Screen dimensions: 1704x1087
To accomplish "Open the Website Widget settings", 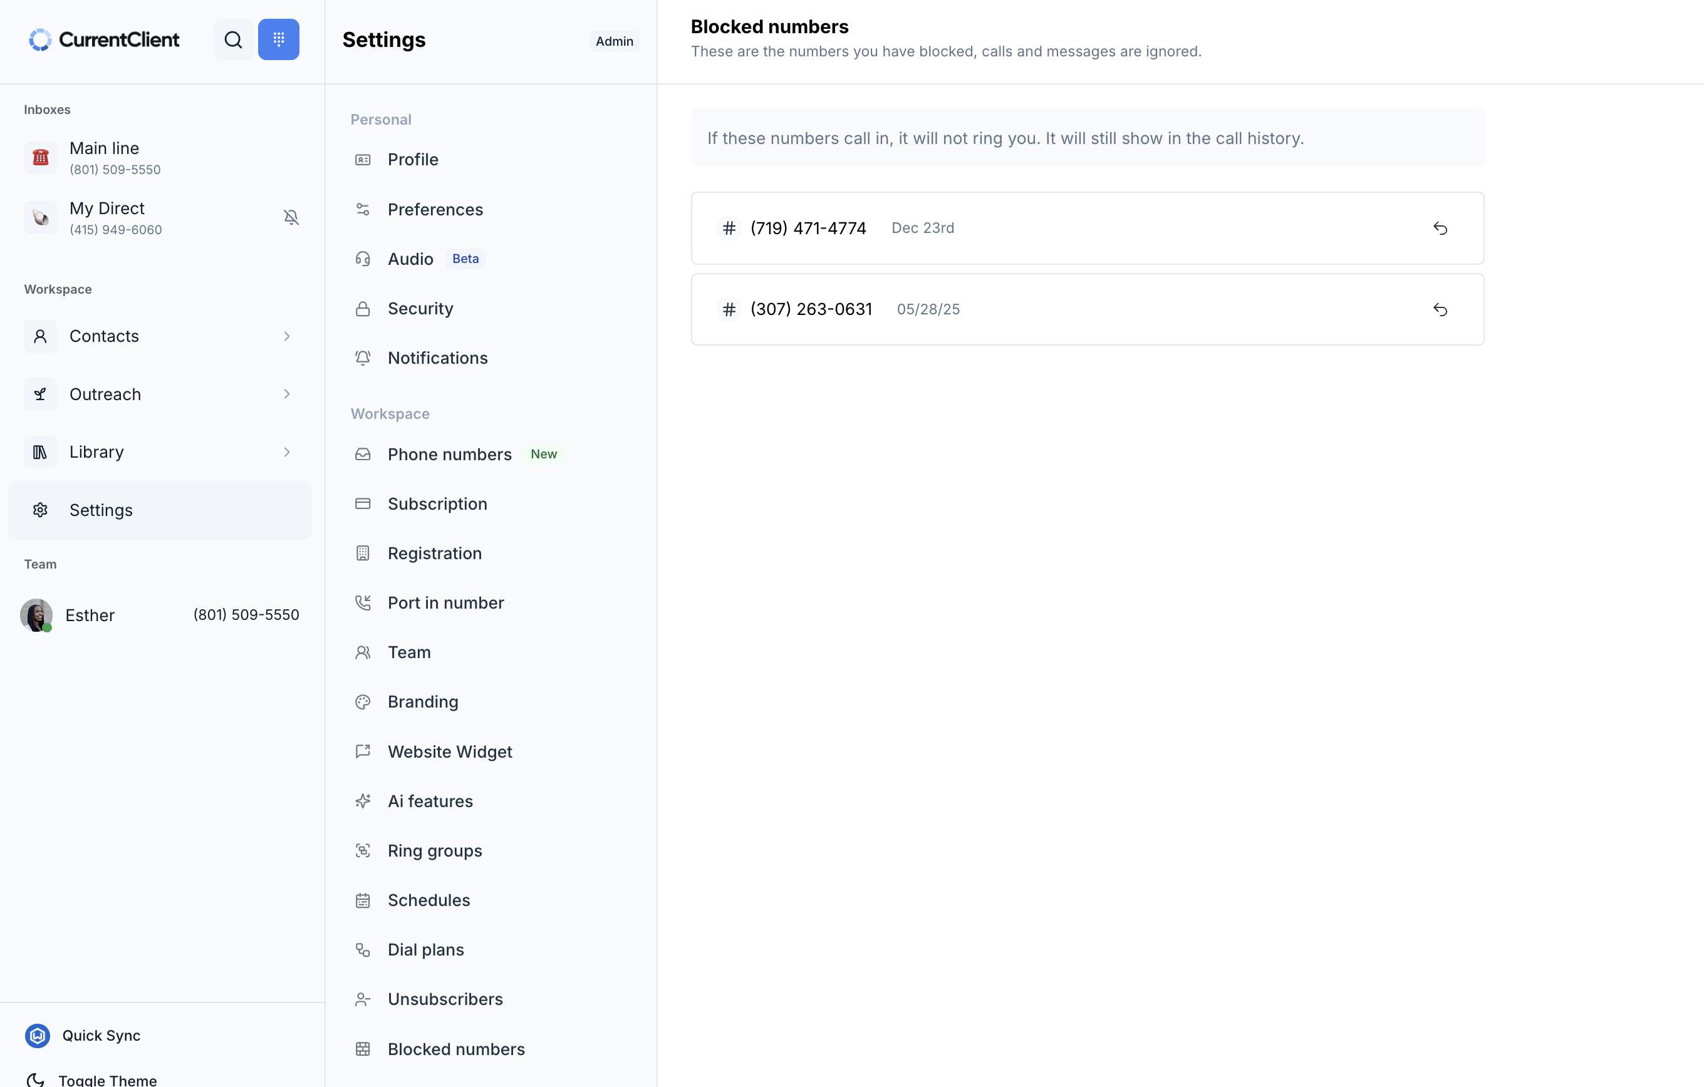I will pos(449,752).
